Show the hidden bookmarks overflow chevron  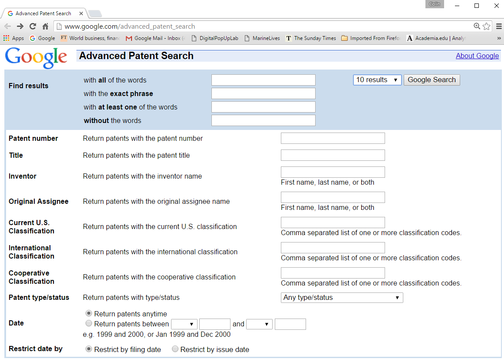[x=499, y=38]
